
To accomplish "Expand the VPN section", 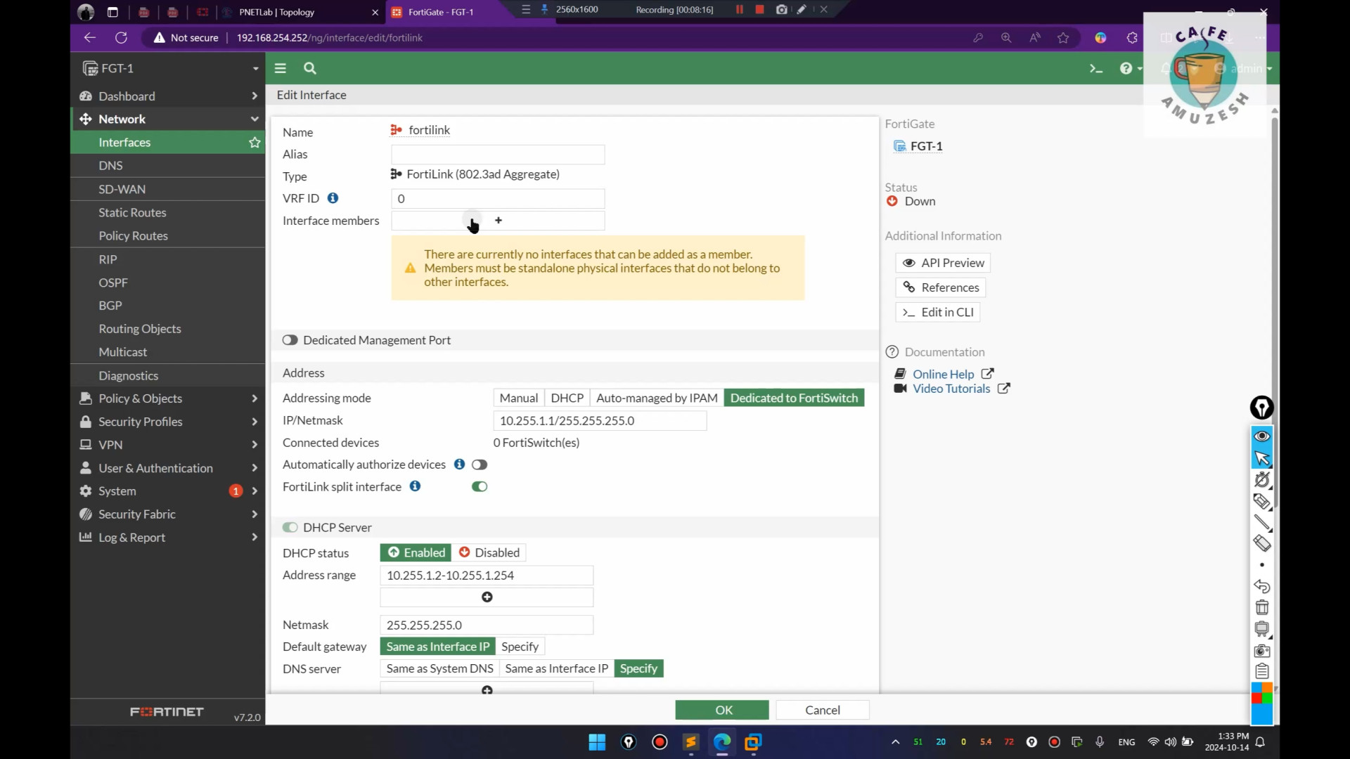I will (168, 445).
